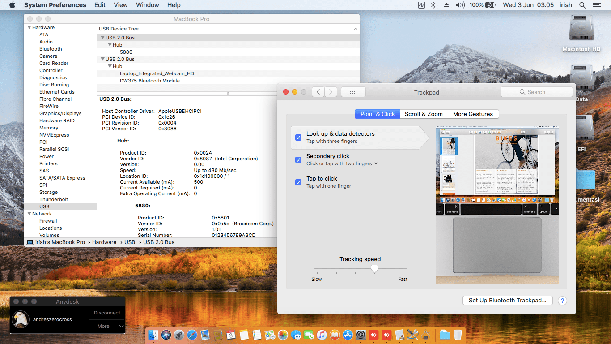Image resolution: width=611 pixels, height=344 pixels.
Task: Open the More Gestures tab
Action: 473,114
